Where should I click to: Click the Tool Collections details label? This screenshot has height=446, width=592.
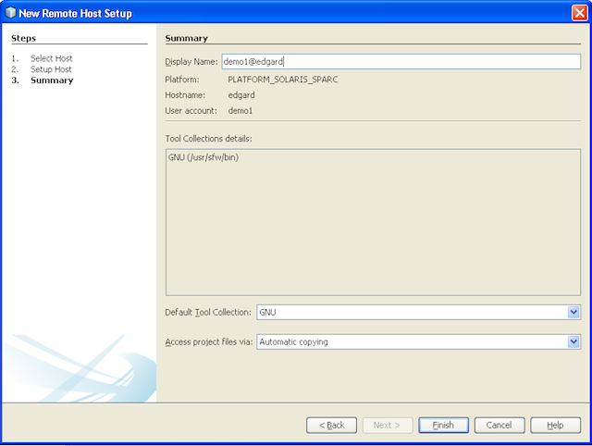click(x=208, y=138)
